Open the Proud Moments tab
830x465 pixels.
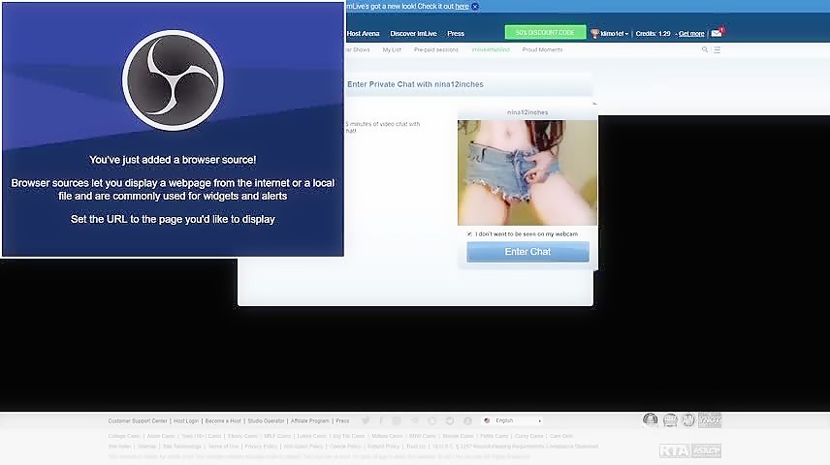[542, 49]
